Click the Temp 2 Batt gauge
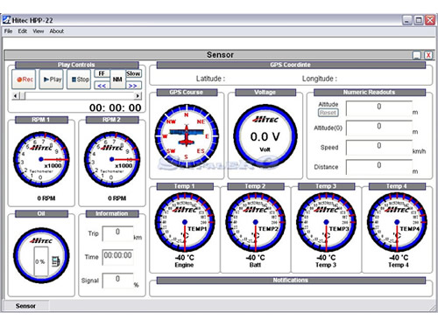 [255, 222]
